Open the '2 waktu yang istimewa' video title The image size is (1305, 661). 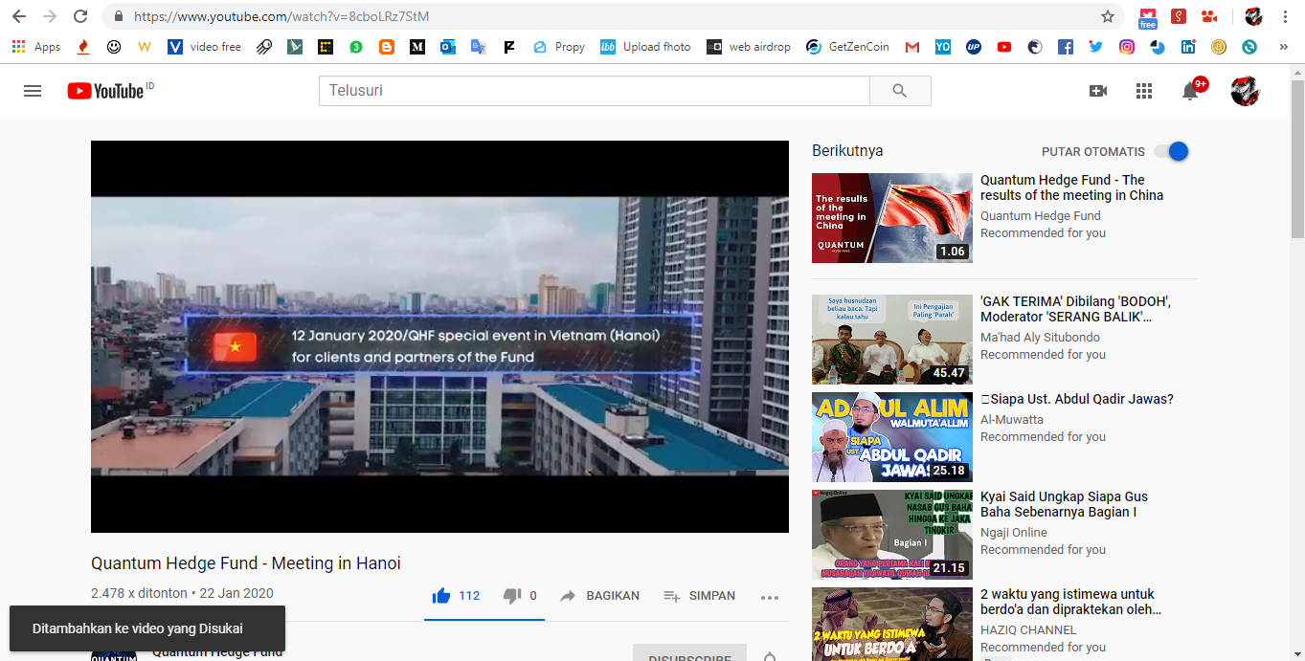pyautogui.click(x=1070, y=602)
